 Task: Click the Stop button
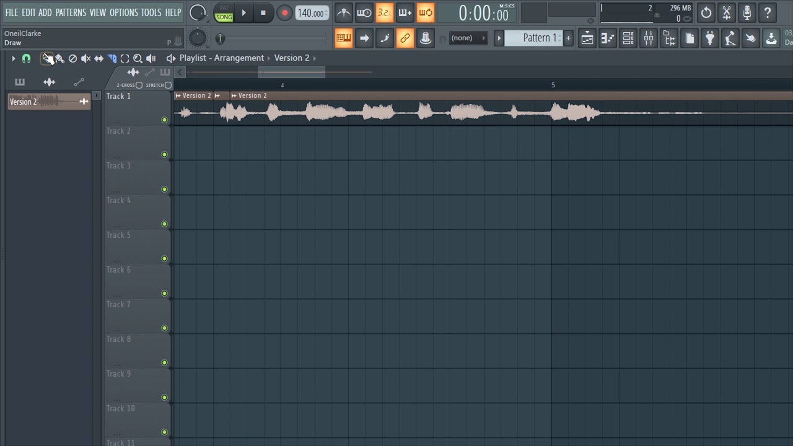pyautogui.click(x=263, y=12)
